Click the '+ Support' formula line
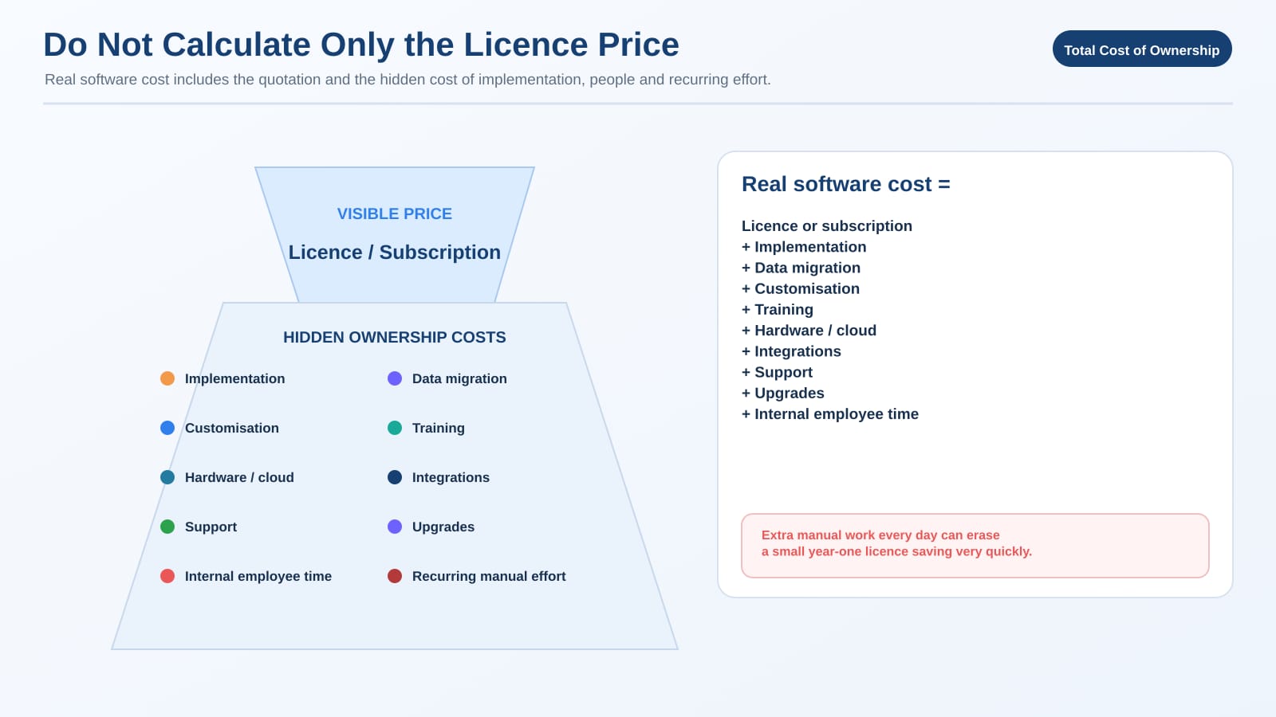 [x=777, y=372]
